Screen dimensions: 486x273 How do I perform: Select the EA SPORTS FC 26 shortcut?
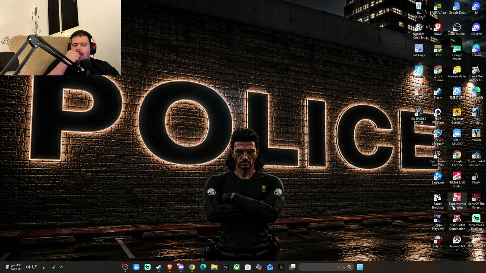pos(418,116)
